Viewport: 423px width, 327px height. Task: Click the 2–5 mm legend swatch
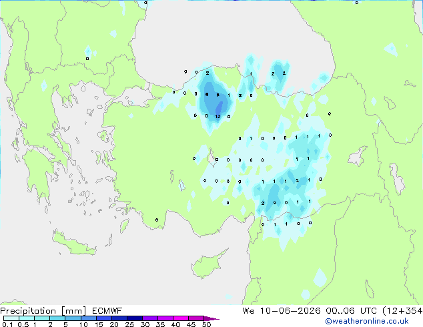(x=57, y=318)
